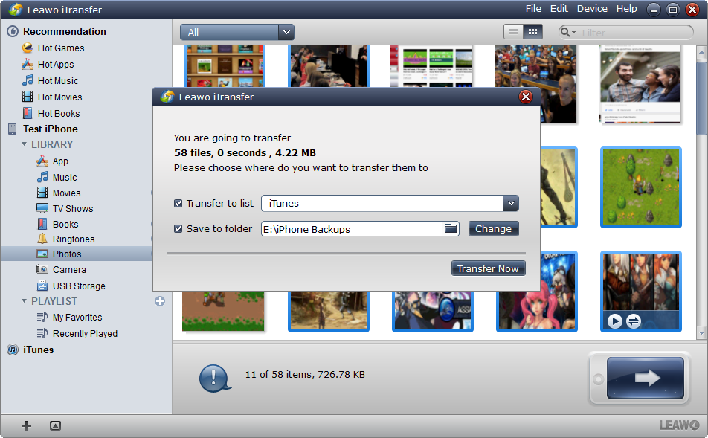
Task: Close the Leawo iTransfer dialog
Action: click(526, 97)
